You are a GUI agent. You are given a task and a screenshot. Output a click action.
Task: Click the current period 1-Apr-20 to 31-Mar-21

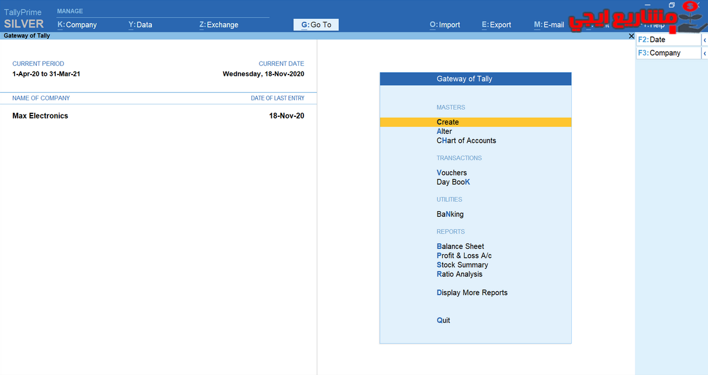point(46,75)
